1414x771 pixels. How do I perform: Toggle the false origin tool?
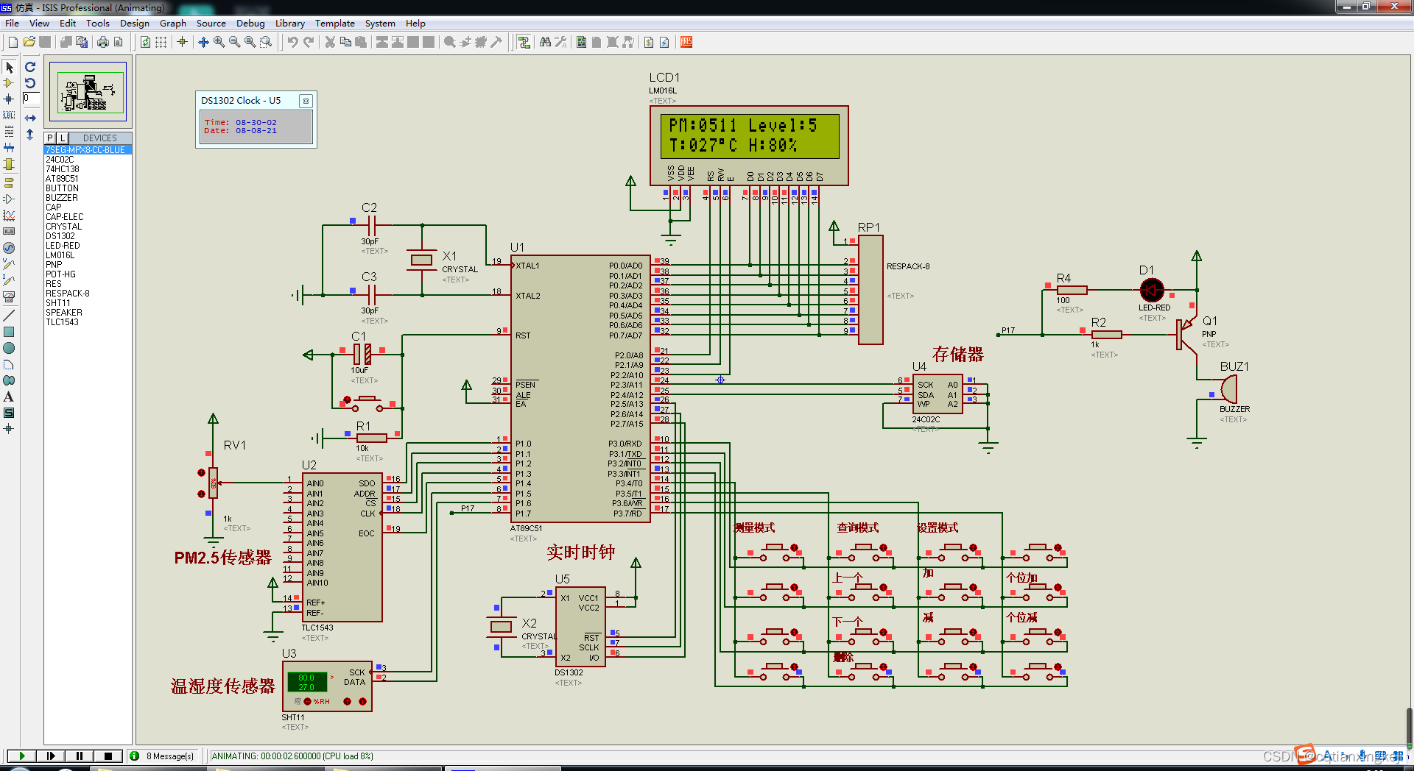(x=182, y=42)
